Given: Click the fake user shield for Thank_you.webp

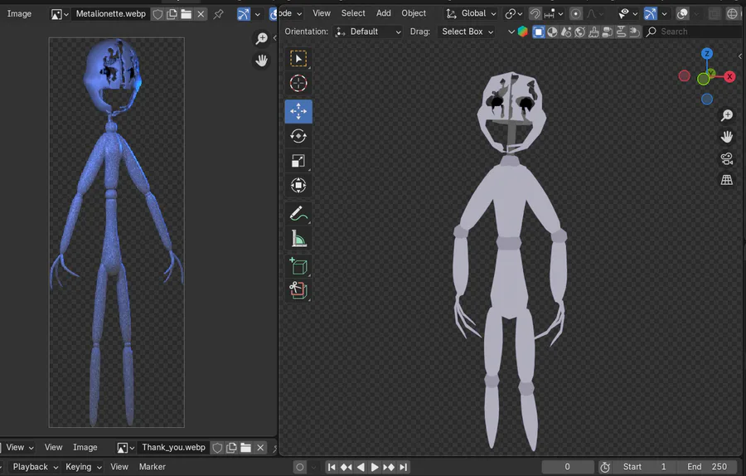Looking at the screenshot, I should point(217,448).
